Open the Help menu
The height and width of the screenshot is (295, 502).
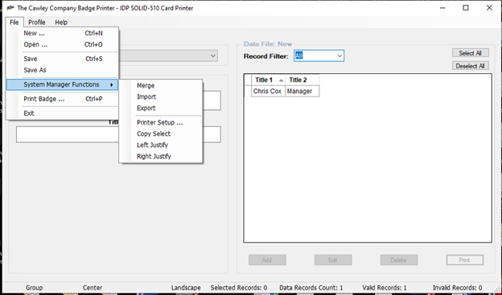click(61, 22)
